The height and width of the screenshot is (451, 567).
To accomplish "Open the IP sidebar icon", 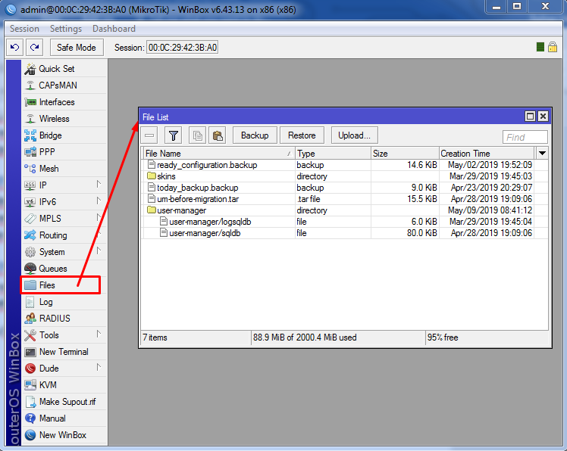I will (30, 185).
